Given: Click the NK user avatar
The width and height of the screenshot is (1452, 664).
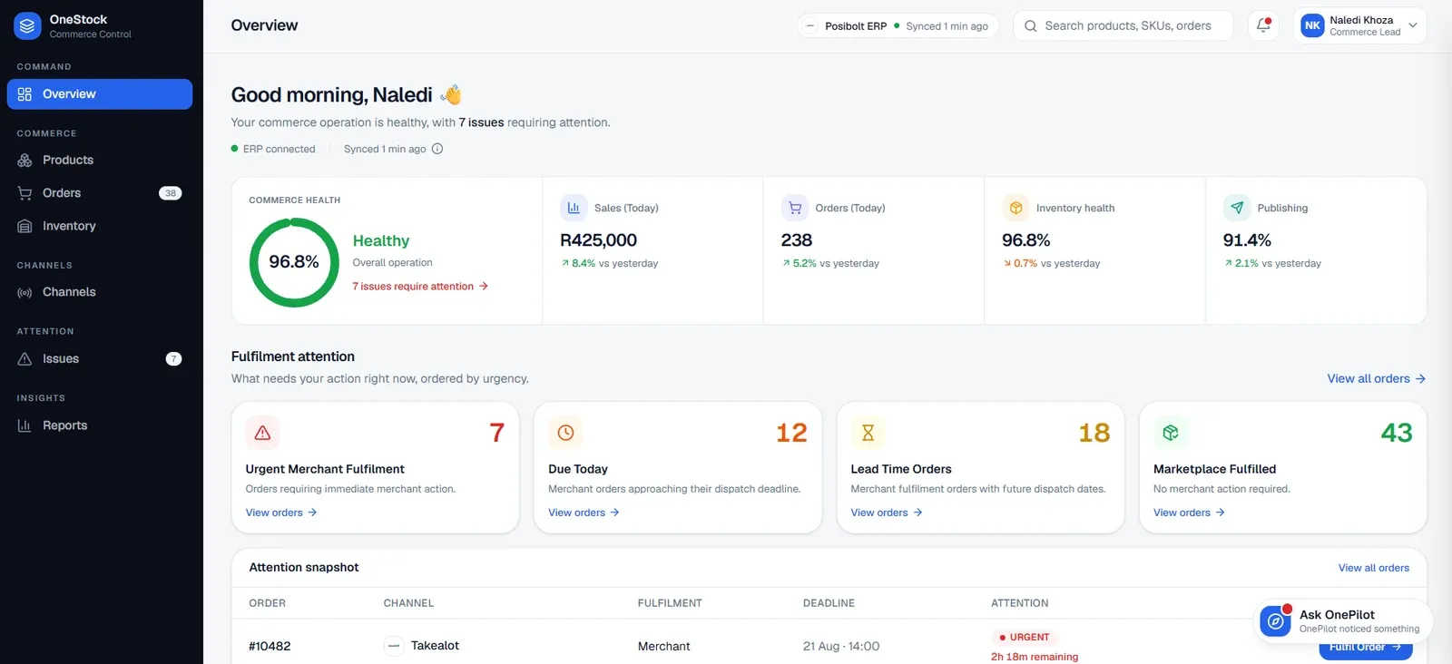Looking at the screenshot, I should 1312,25.
